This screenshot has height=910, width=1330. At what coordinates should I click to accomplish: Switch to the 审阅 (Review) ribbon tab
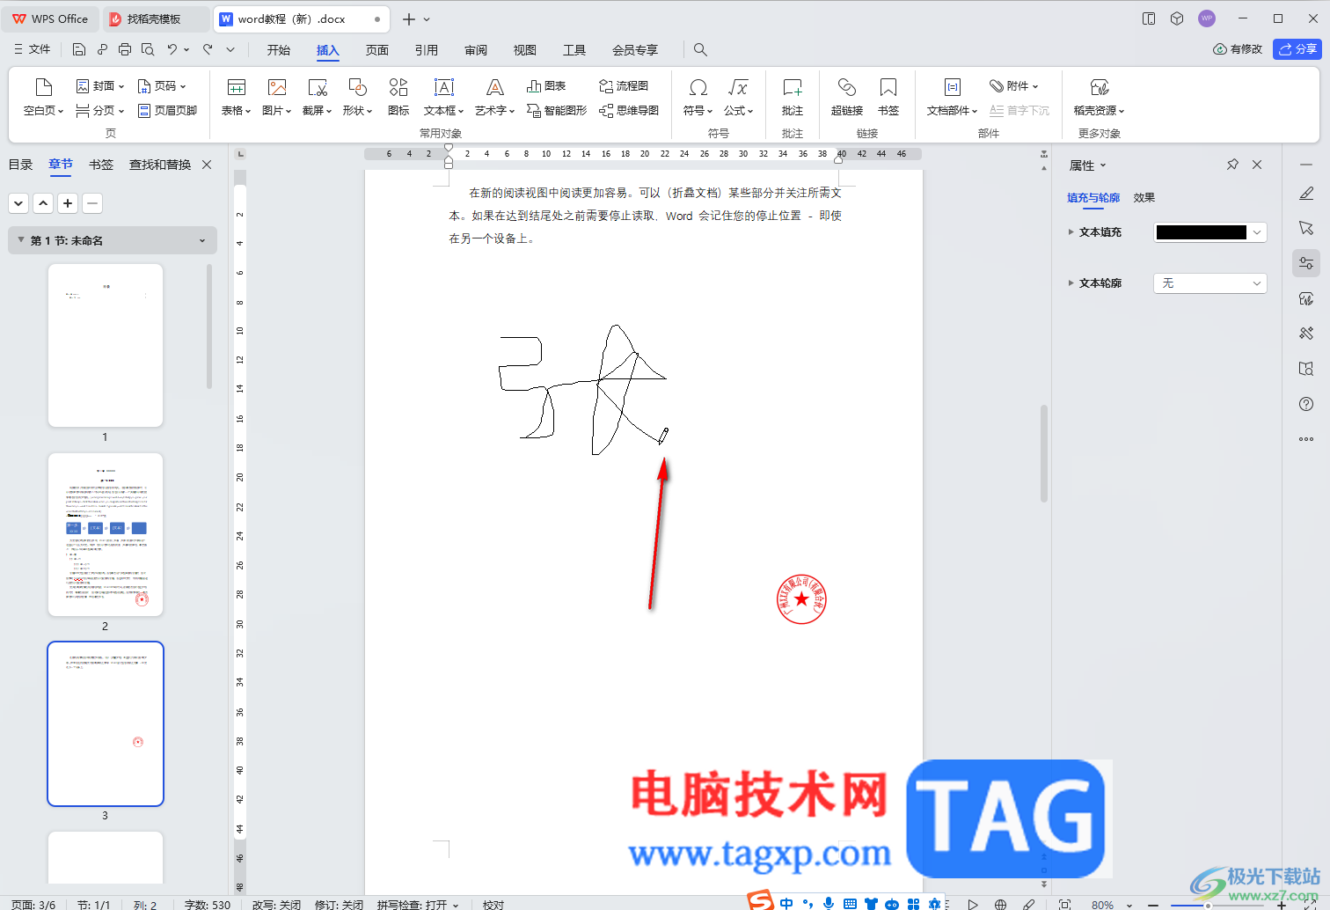[476, 50]
